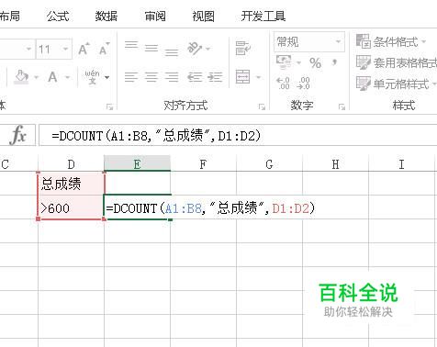Open 数字 group dialog launcher
Image resolution: width=437 pixels, height=347 pixels.
point(342,106)
